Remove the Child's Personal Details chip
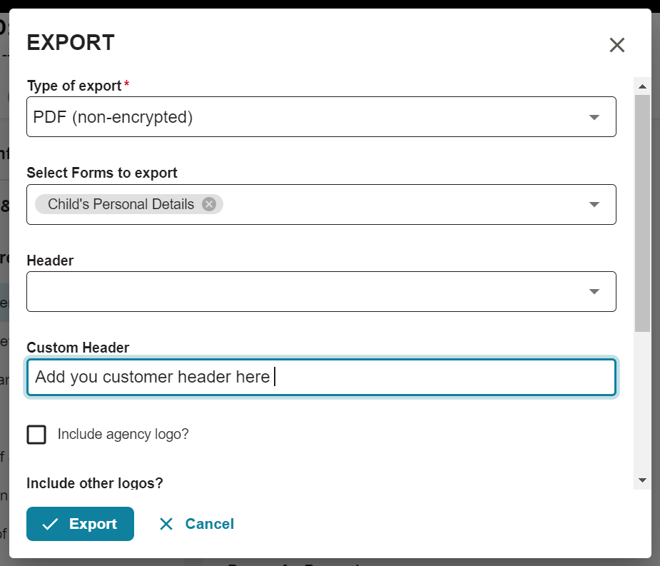Viewport: 660px width, 566px height. [x=209, y=204]
